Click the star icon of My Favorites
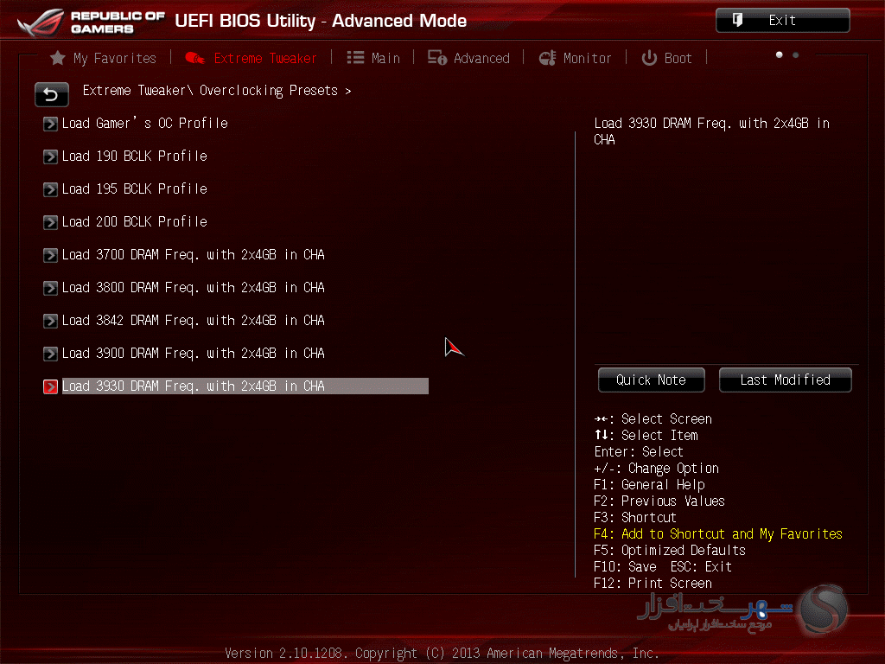The height and width of the screenshot is (664, 885). coord(58,58)
